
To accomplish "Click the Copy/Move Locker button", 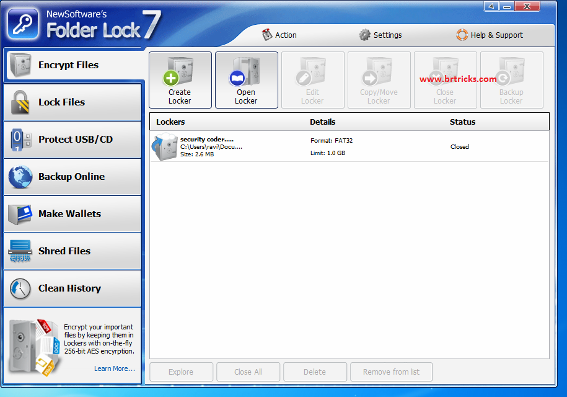I will (379, 80).
